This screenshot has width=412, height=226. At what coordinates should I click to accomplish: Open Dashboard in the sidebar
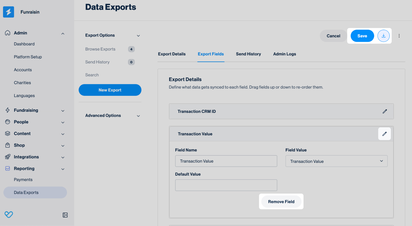[24, 44]
